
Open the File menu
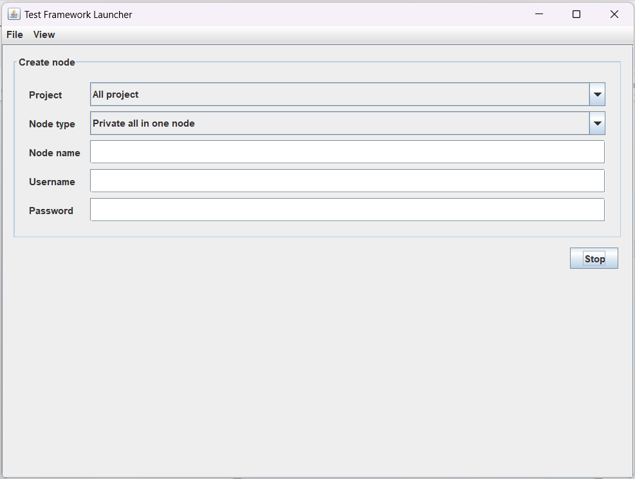point(15,35)
